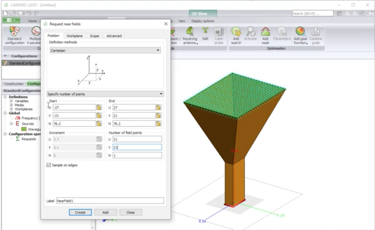
Task: Open the Add goal function icon
Action: point(301,32)
